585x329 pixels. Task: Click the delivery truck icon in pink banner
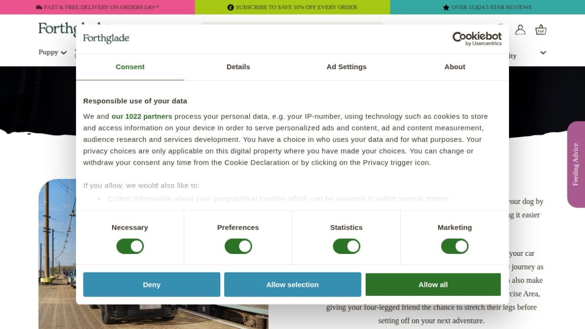pyautogui.click(x=39, y=7)
